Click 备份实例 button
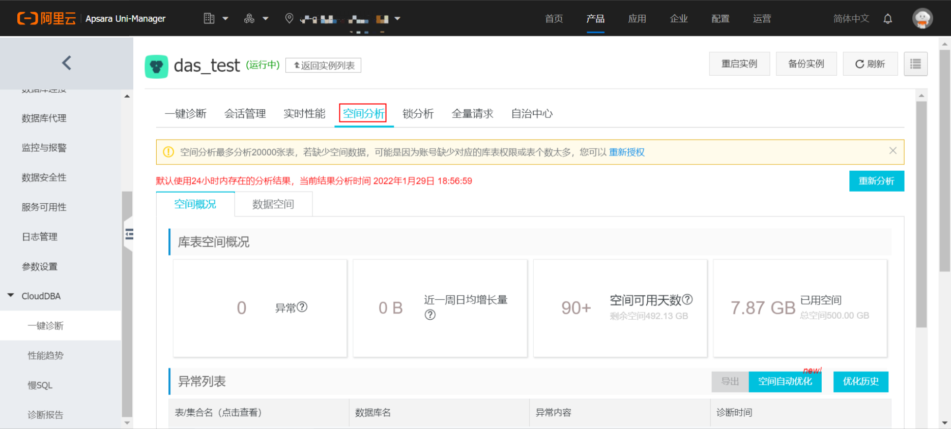Image resolution: width=951 pixels, height=429 pixels. [806, 64]
